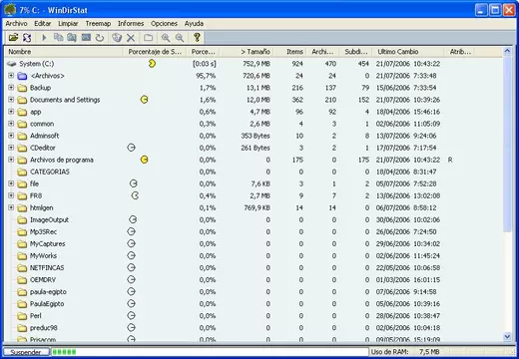
Task: Click the pacman icon beside Documents and Settings
Action: pyautogui.click(x=144, y=100)
